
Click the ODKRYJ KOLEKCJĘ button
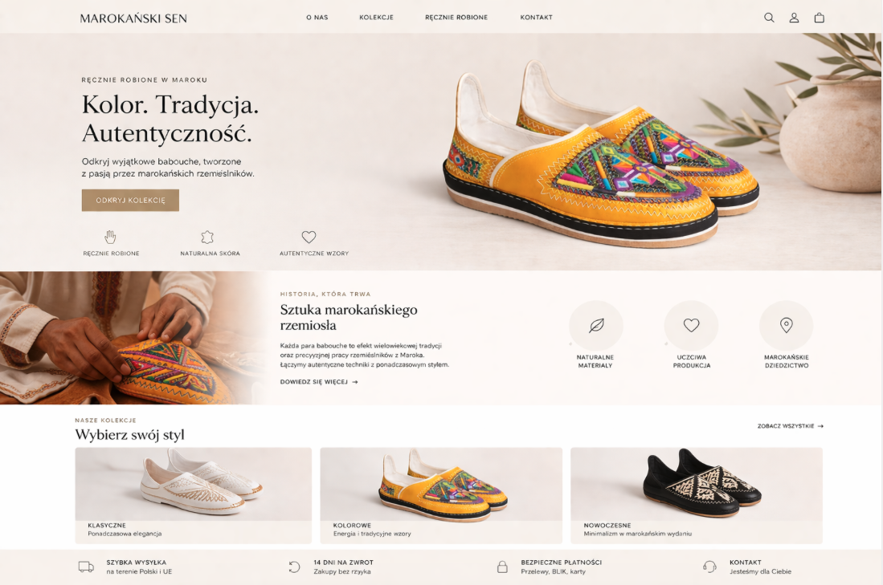[130, 201]
